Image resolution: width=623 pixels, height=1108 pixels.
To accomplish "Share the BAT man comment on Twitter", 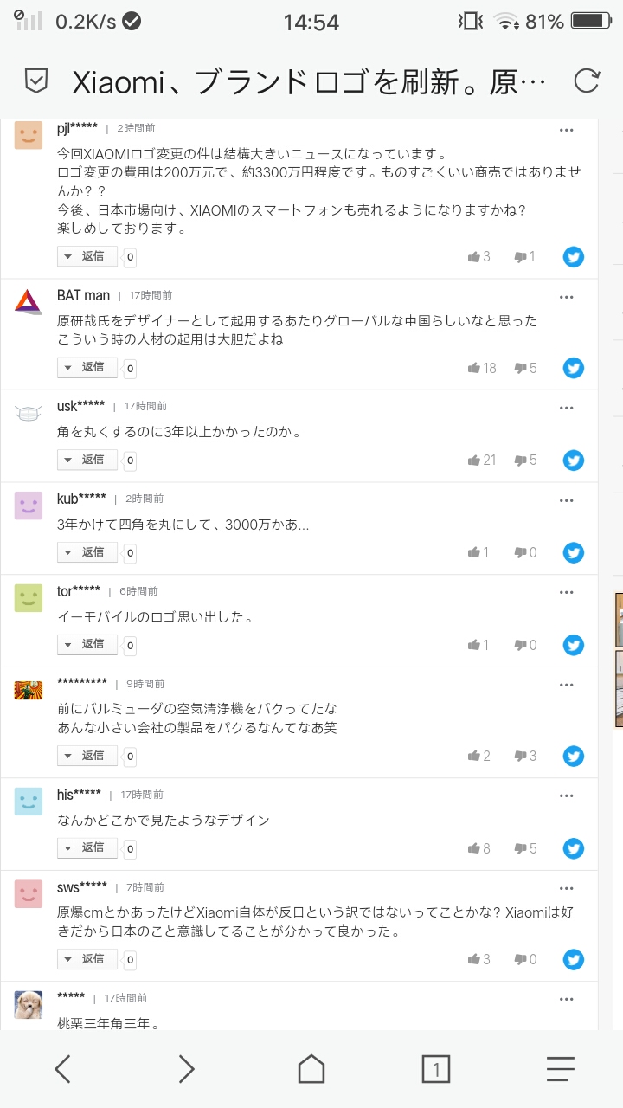I will pos(574,368).
